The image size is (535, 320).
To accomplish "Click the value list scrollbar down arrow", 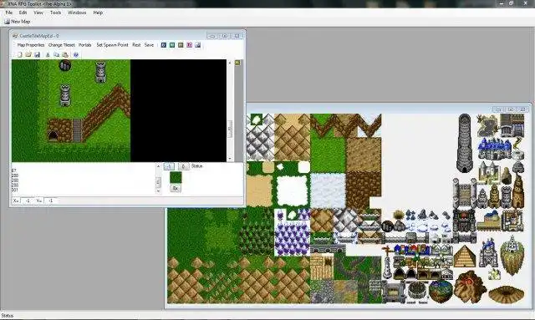I will pyautogui.click(x=158, y=191).
